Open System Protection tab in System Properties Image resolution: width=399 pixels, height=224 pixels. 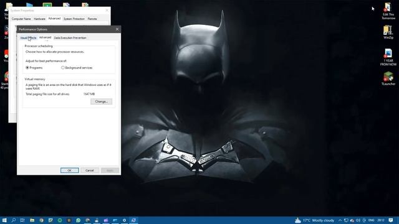(74, 19)
